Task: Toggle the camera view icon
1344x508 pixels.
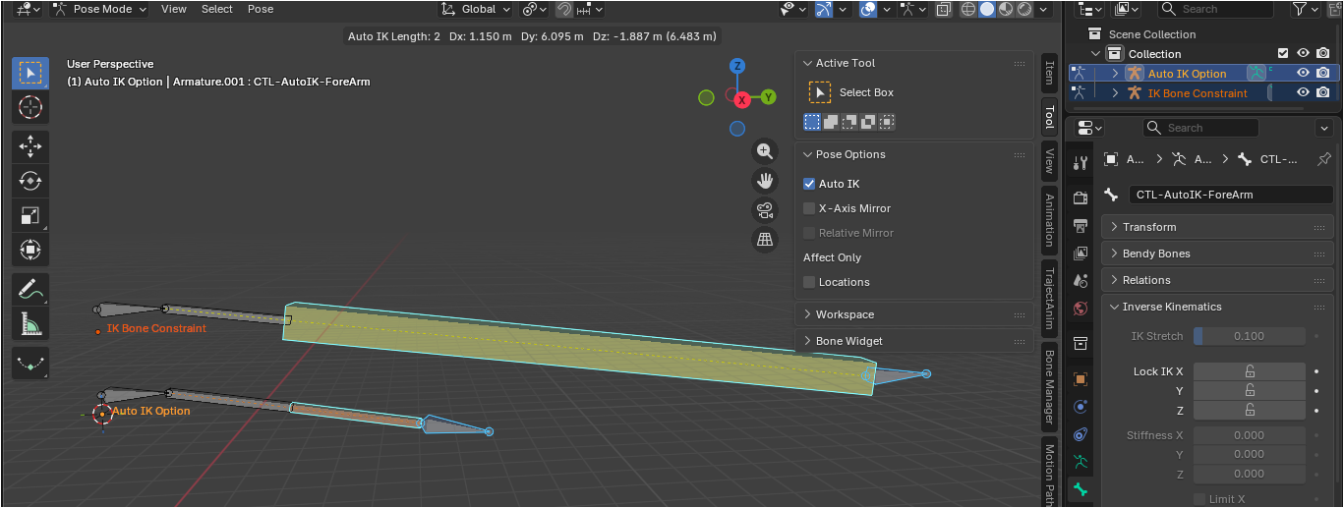Action: (x=765, y=210)
